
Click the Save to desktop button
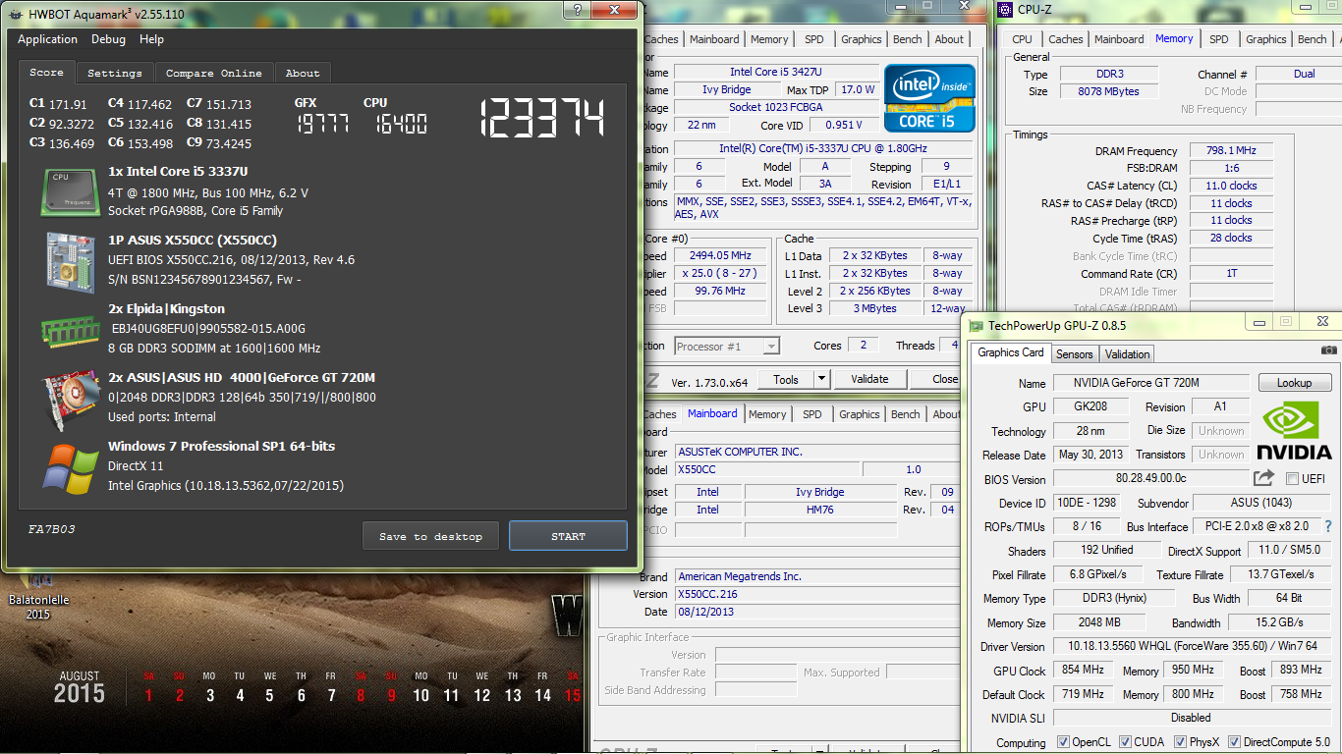430,536
